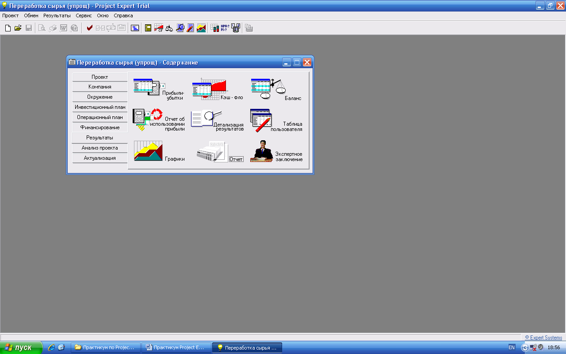Viewport: 566px width, 354px height.
Task: Switch to the Актуализация tab
Action: [x=100, y=158]
